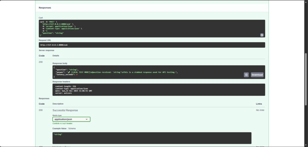
Task: Click the content-type: application/json response header
Action: [71, 89]
